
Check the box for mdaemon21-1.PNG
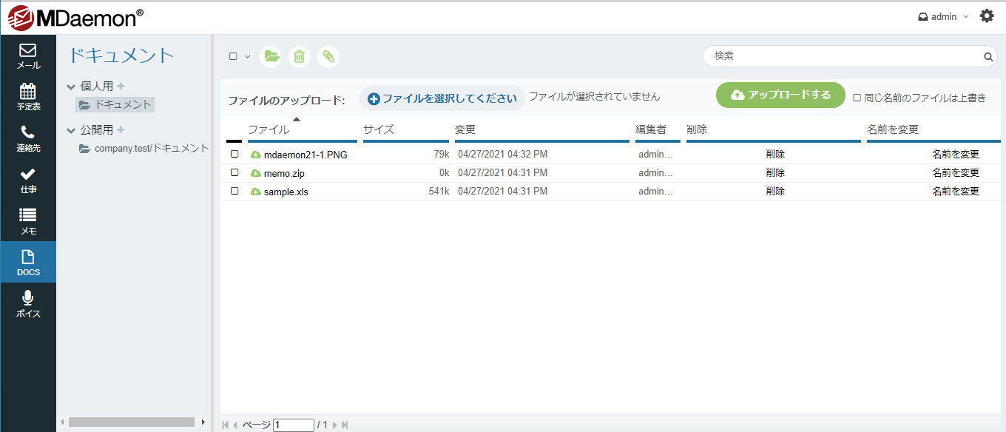coord(234,155)
